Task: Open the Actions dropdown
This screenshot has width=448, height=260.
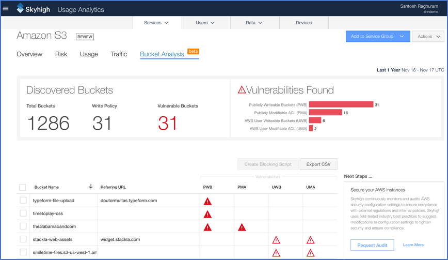Action: pyautogui.click(x=428, y=36)
